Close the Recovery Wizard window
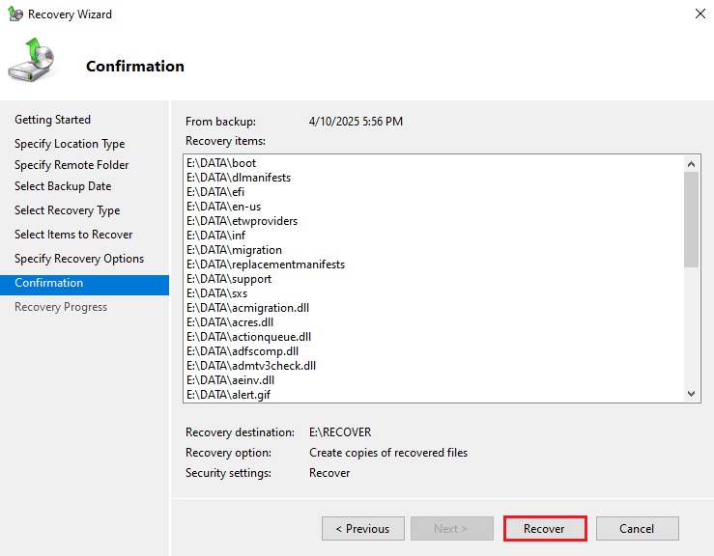This screenshot has width=714, height=556. pyautogui.click(x=699, y=14)
